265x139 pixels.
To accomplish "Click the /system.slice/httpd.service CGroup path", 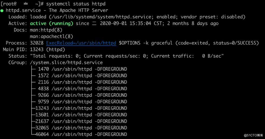I will pyautogui.click(x=66, y=63).
